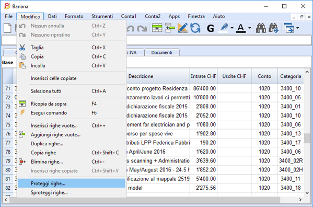Select Copia righe menu entry
Viewport: 313px width, 207px height.
point(72,153)
